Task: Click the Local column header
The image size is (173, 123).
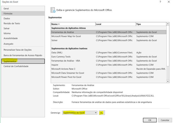Action: tap(115, 24)
